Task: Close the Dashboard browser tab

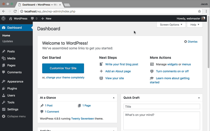Action: point(60,5)
